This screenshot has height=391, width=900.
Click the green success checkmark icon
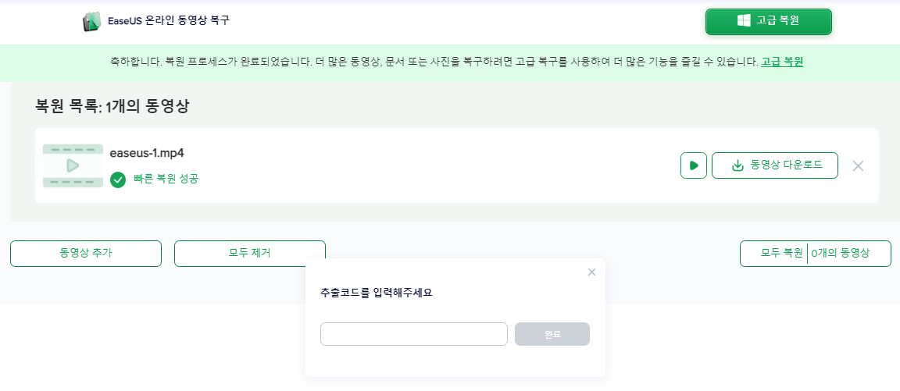tap(118, 180)
